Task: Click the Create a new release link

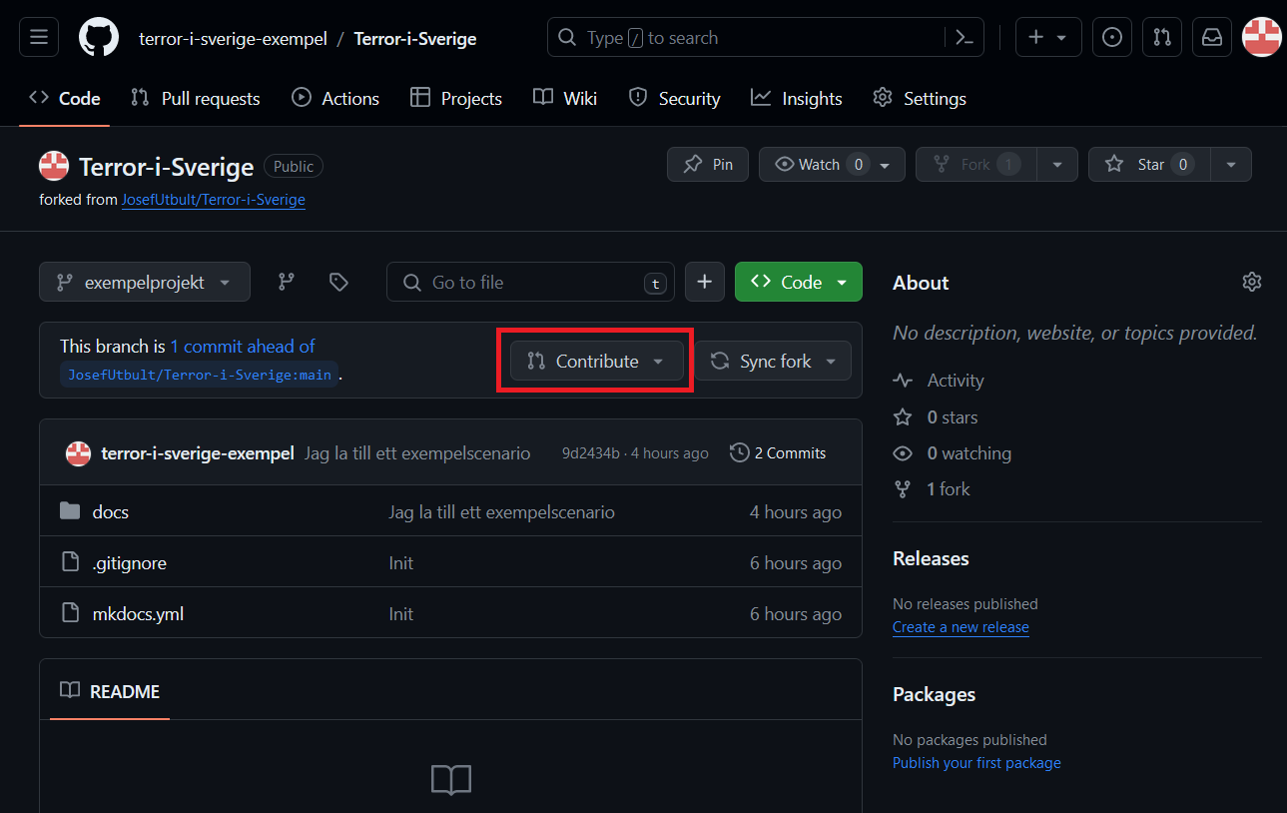Action: (961, 627)
